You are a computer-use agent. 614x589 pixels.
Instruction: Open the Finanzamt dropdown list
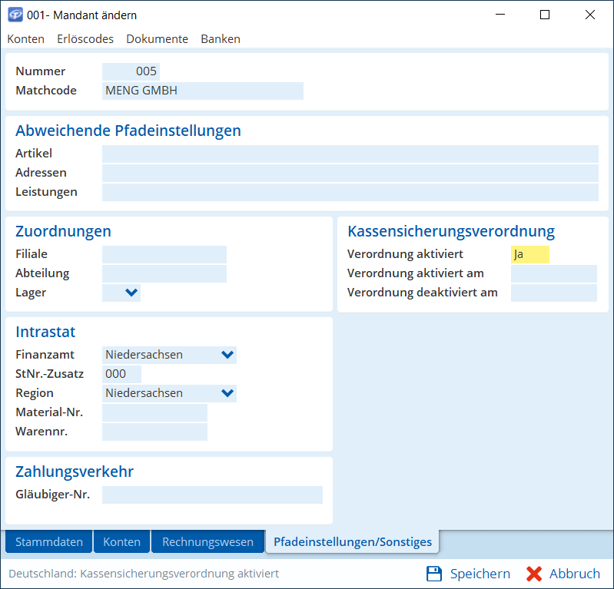pos(227,355)
